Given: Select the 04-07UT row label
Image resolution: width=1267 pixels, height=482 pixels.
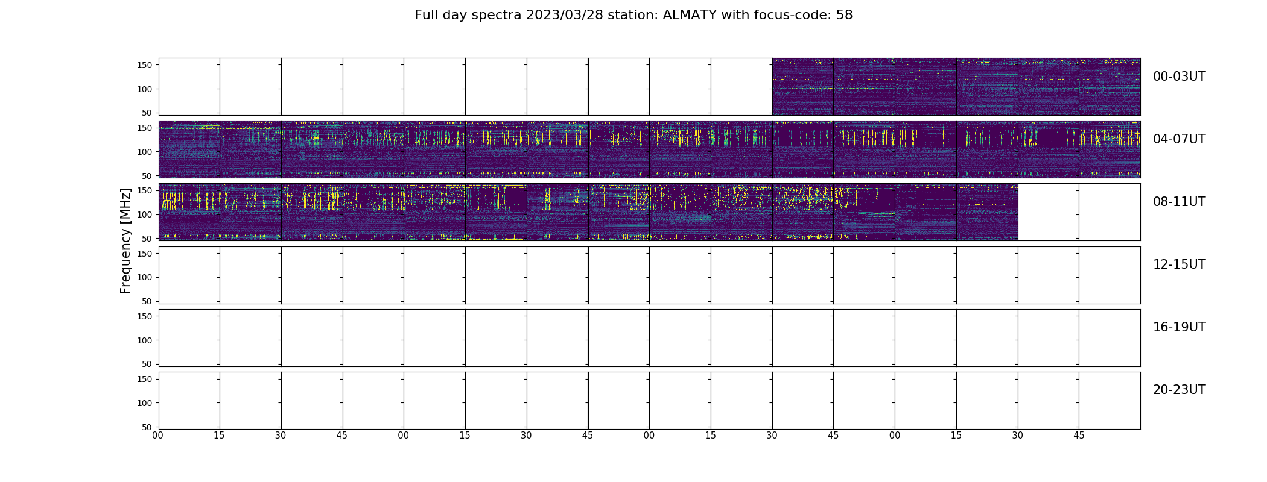Looking at the screenshot, I should click(x=1179, y=139).
